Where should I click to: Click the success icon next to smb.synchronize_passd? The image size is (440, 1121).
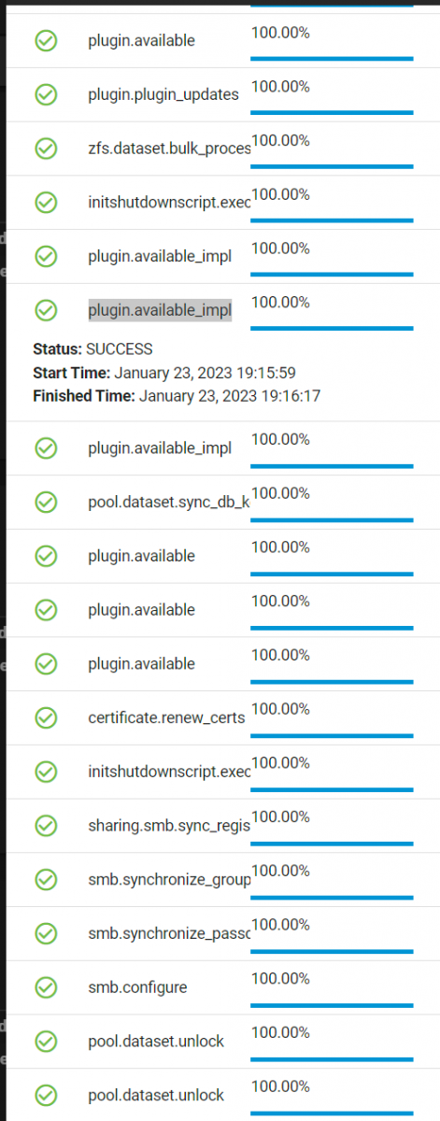[x=46, y=933]
